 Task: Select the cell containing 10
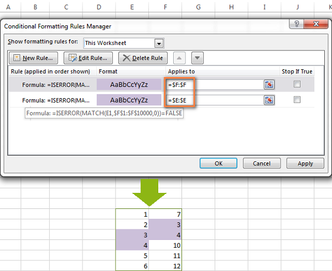165,245
